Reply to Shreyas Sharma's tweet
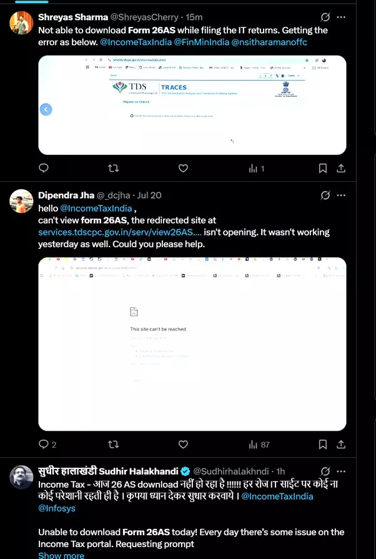Screen dimensions: 376x559 44,168
